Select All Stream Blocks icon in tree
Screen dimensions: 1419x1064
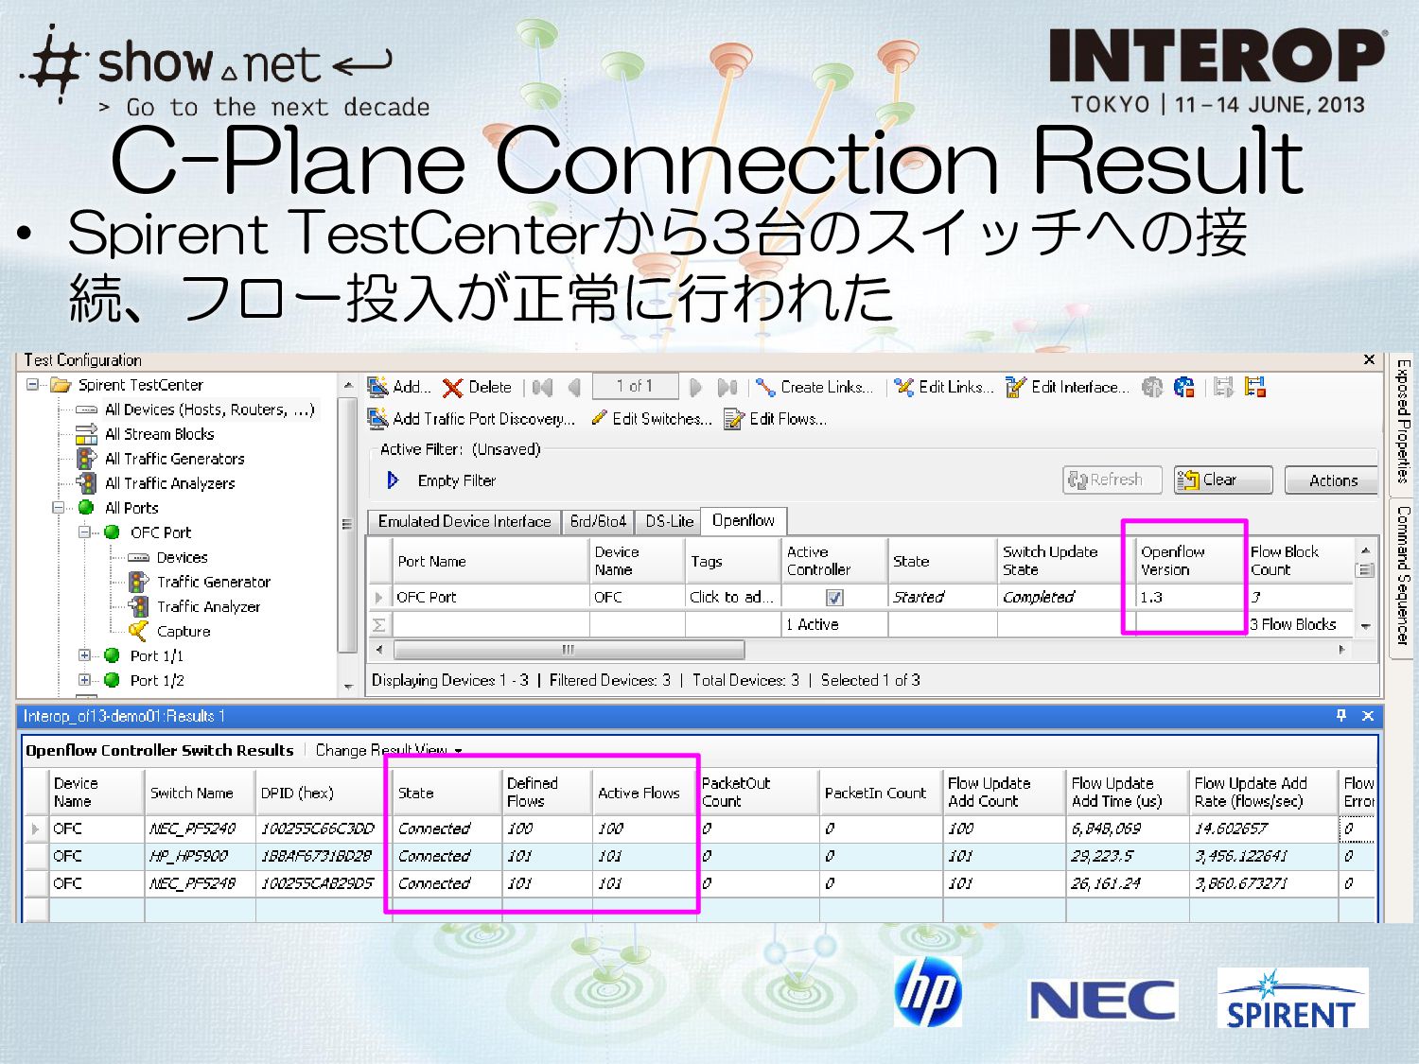point(86,434)
